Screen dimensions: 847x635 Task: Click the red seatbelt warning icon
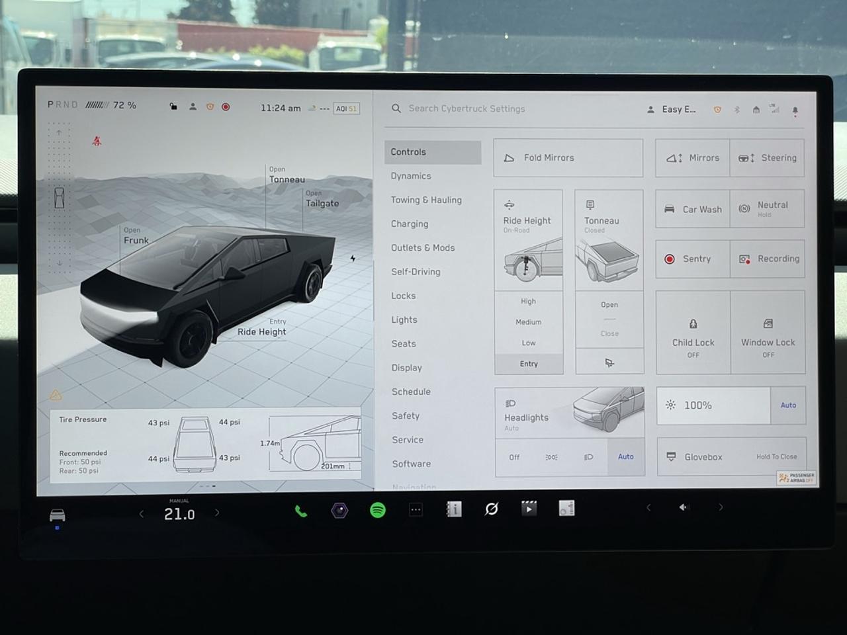point(97,141)
